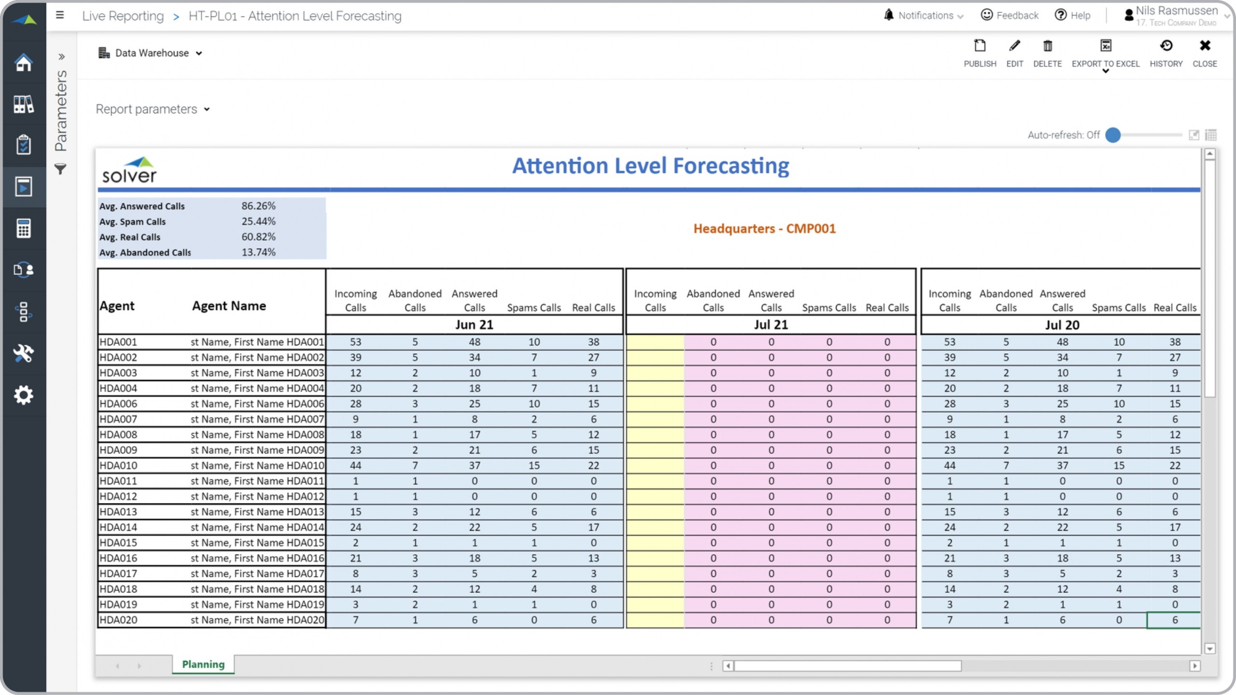Viewport: 1236px width, 695px height.
Task: Select the Planning sheet tab
Action: (x=203, y=664)
